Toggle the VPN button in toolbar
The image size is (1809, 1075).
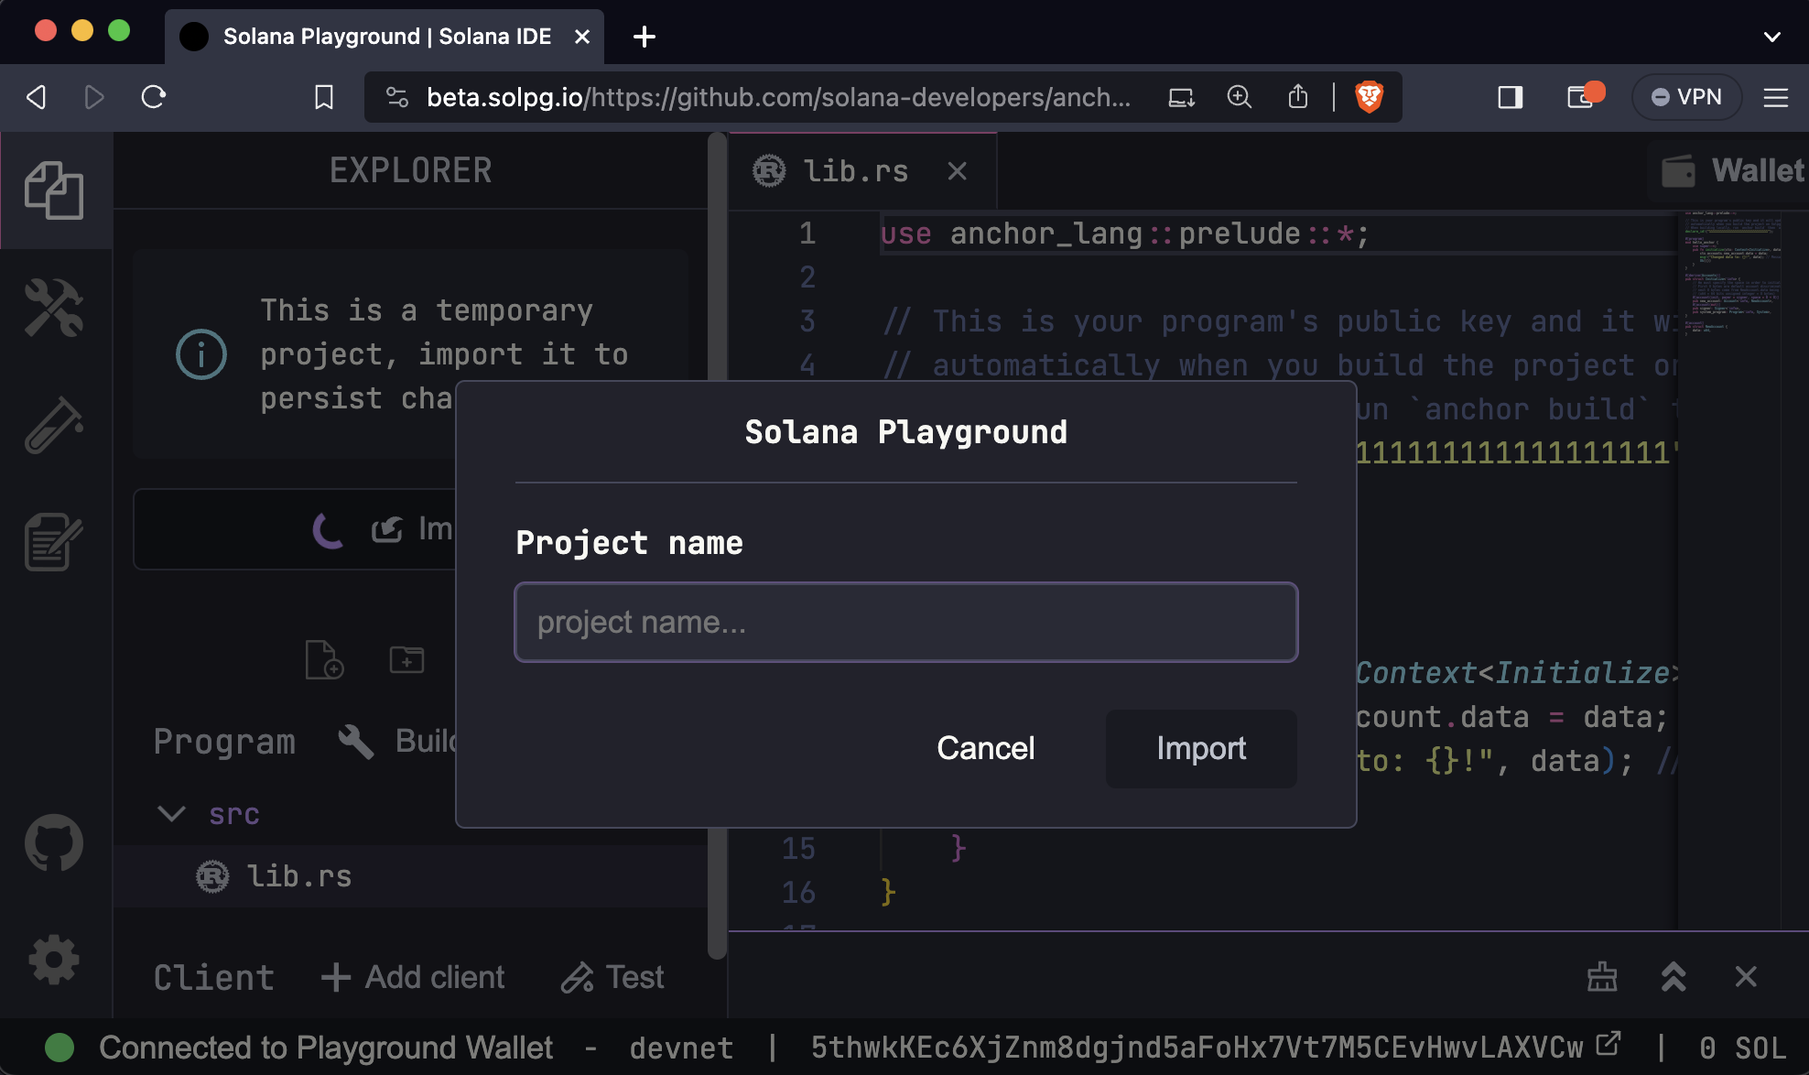pos(1686,97)
